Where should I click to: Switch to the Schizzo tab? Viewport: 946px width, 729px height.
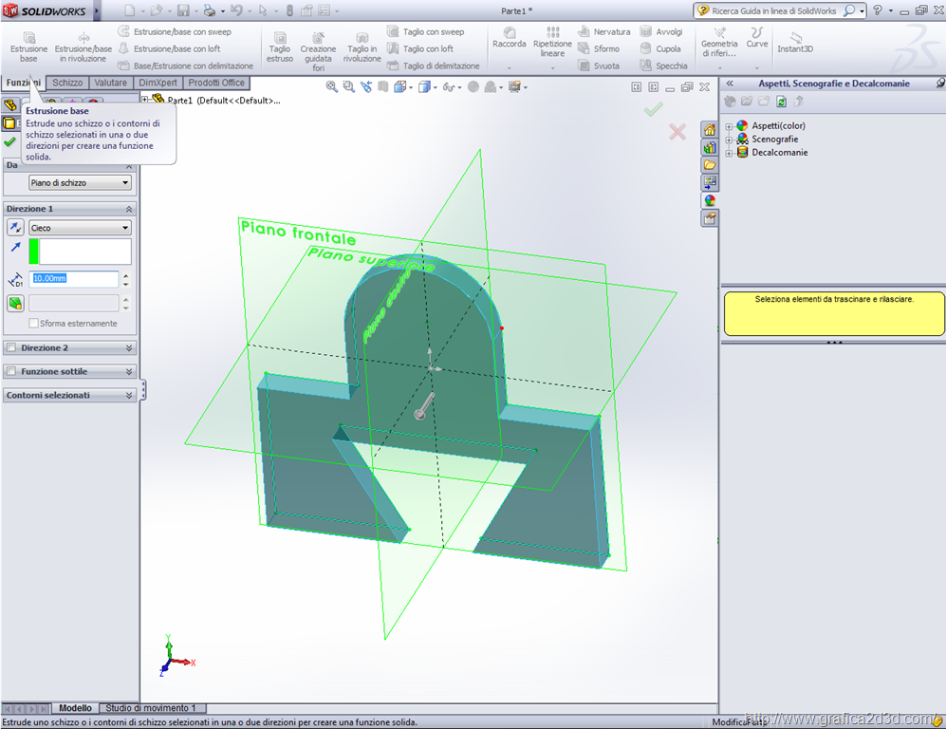[x=67, y=83]
